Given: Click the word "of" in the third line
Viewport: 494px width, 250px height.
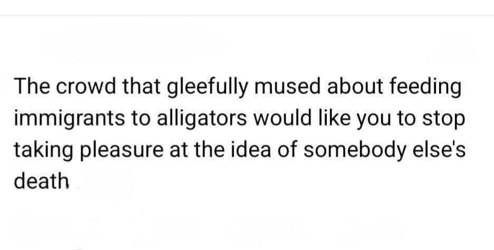Looking at the screenshot, I should [x=287, y=149].
